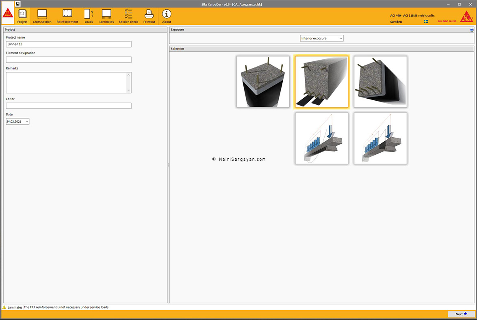477x320 pixels.
Task: Open the Printout page
Action: (x=149, y=16)
